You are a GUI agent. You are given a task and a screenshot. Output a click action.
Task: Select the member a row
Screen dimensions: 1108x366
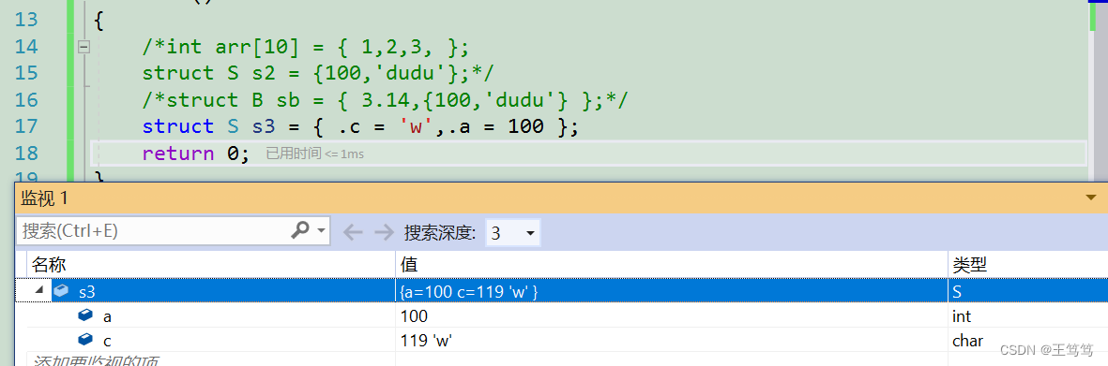[x=562, y=315]
